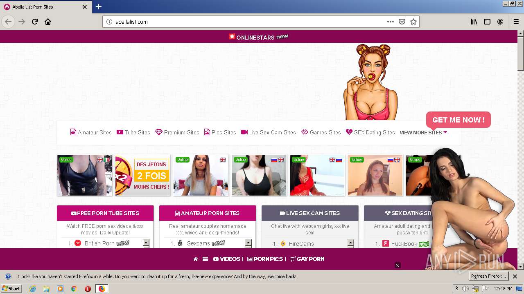524x294 pixels.
Task: Click the Windows Start button
Action: 11,289
